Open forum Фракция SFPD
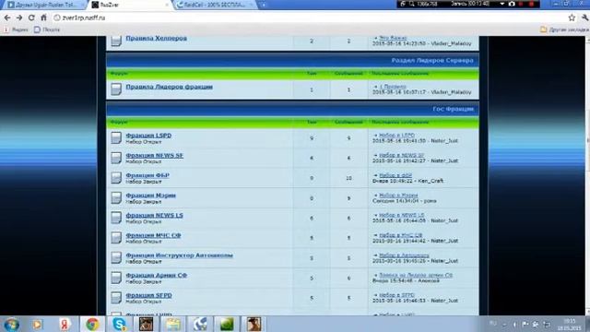 (x=148, y=295)
